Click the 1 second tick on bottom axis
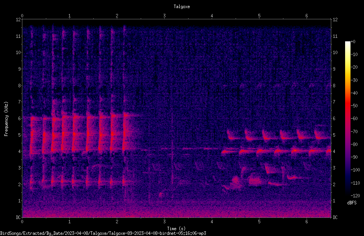 click(x=69, y=222)
